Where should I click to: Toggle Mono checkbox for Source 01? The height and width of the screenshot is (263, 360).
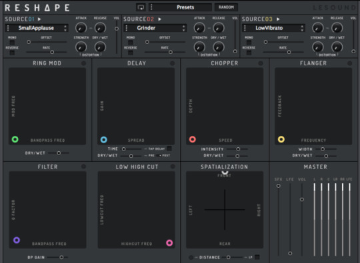[x=12, y=43]
